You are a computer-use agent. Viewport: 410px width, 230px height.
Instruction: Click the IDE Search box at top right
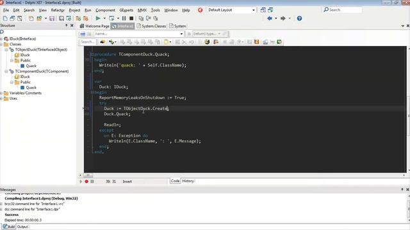coord(343,10)
